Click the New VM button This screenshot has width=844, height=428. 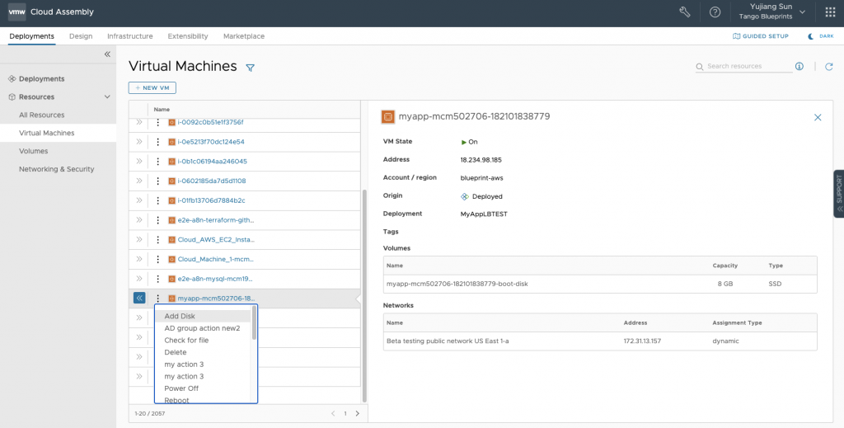click(152, 87)
